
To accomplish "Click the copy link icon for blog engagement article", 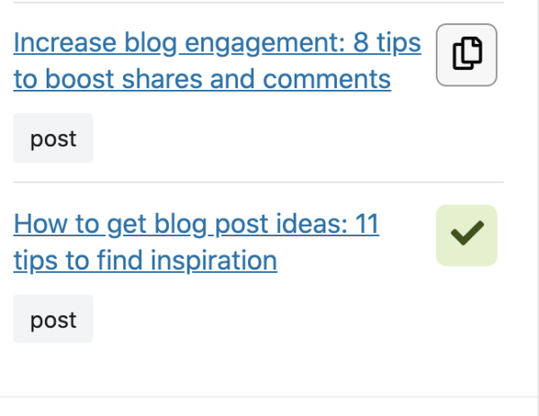I will tap(466, 55).
